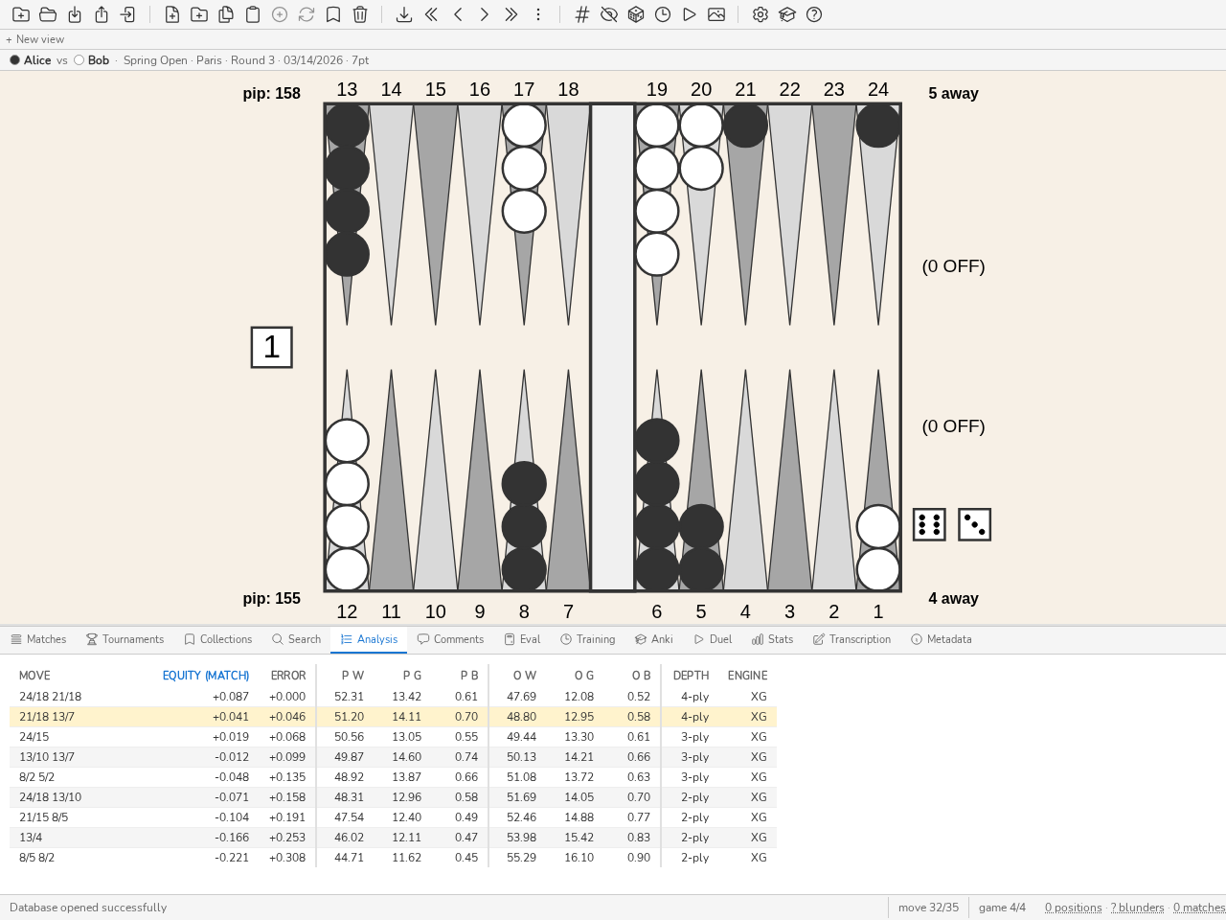Switch to the Matches tab

[x=38, y=639]
